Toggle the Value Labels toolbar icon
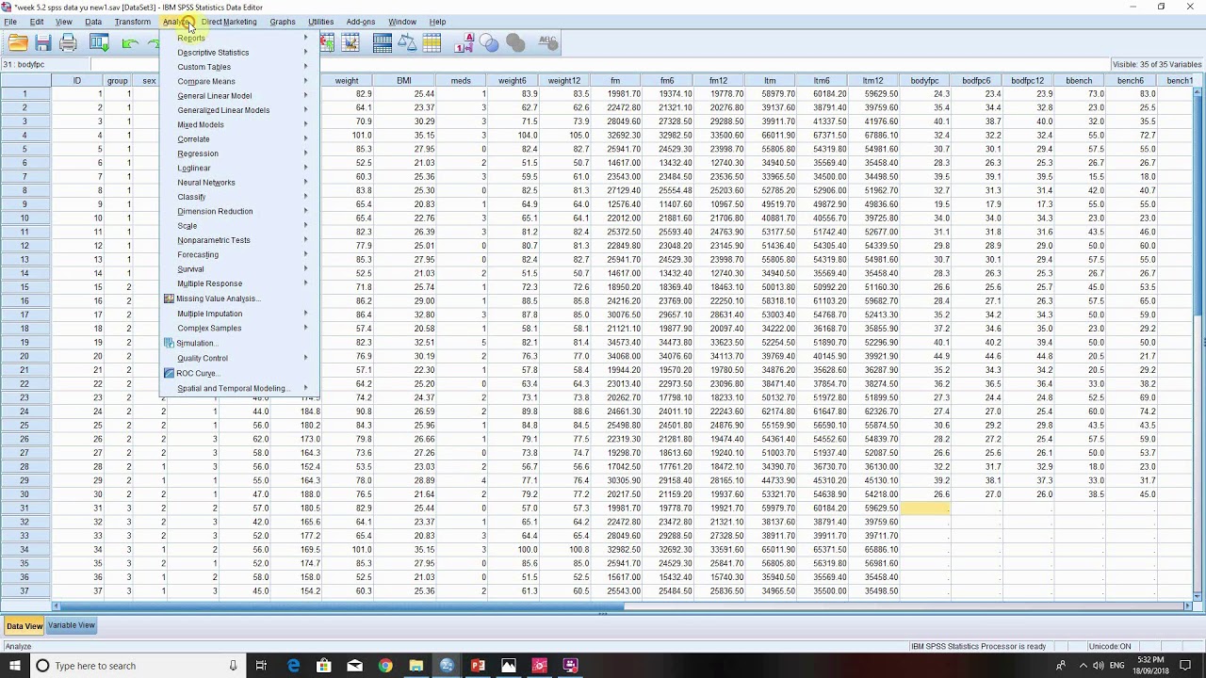The image size is (1206, 678). [464, 42]
